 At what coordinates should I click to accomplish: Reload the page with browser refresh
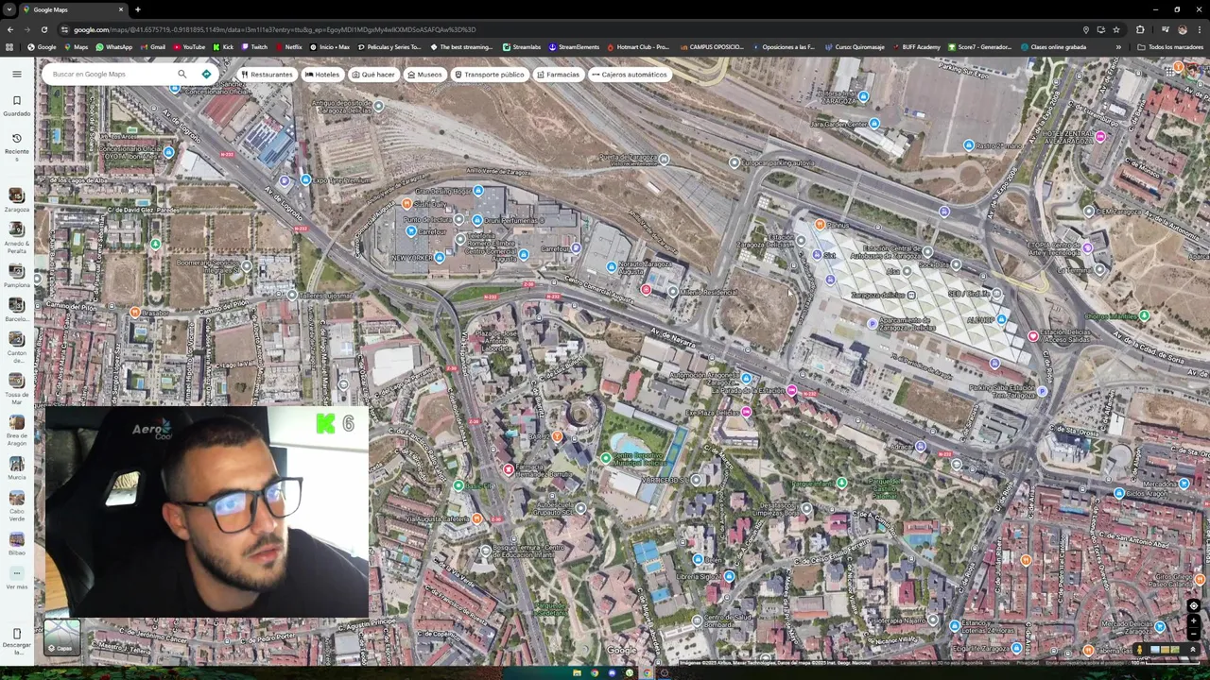(x=43, y=29)
